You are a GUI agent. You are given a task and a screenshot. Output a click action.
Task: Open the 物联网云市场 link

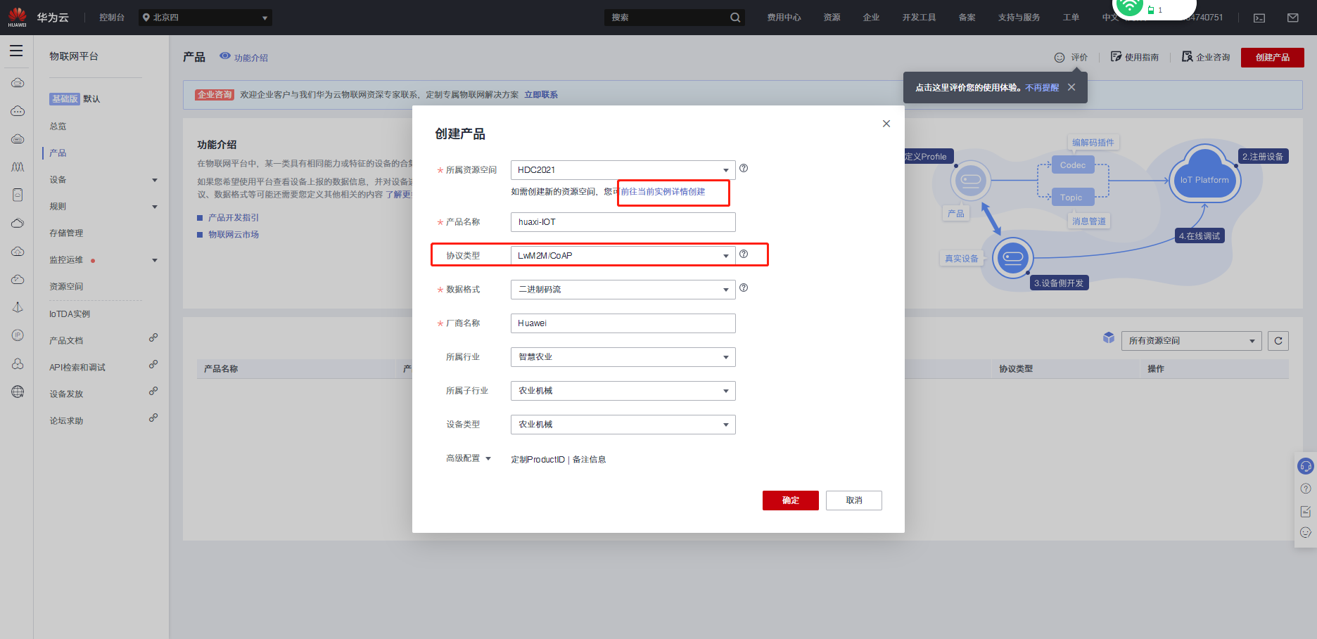pyautogui.click(x=234, y=235)
